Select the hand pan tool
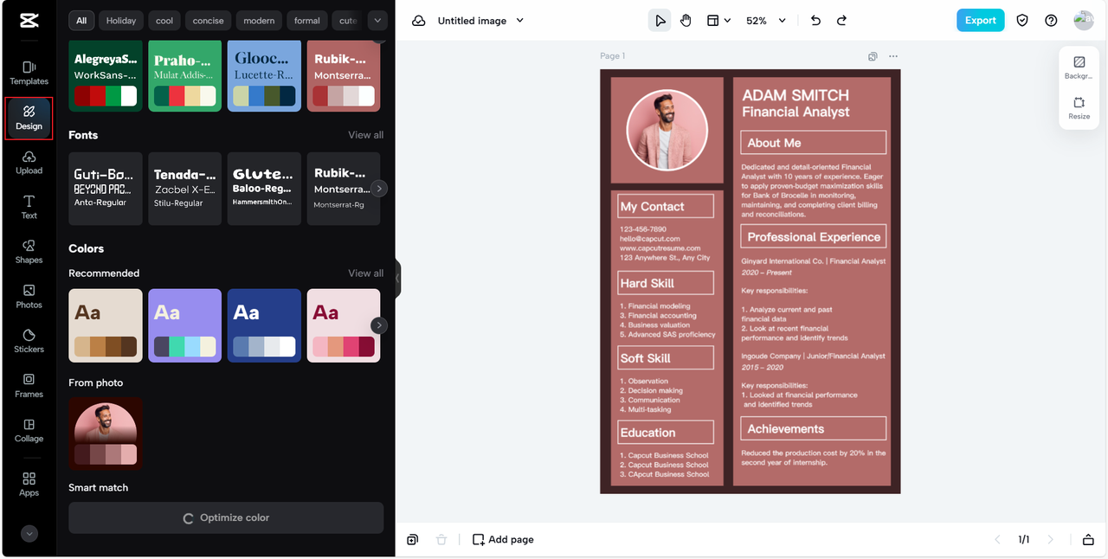Viewport: 1108px width, 559px height. point(686,21)
